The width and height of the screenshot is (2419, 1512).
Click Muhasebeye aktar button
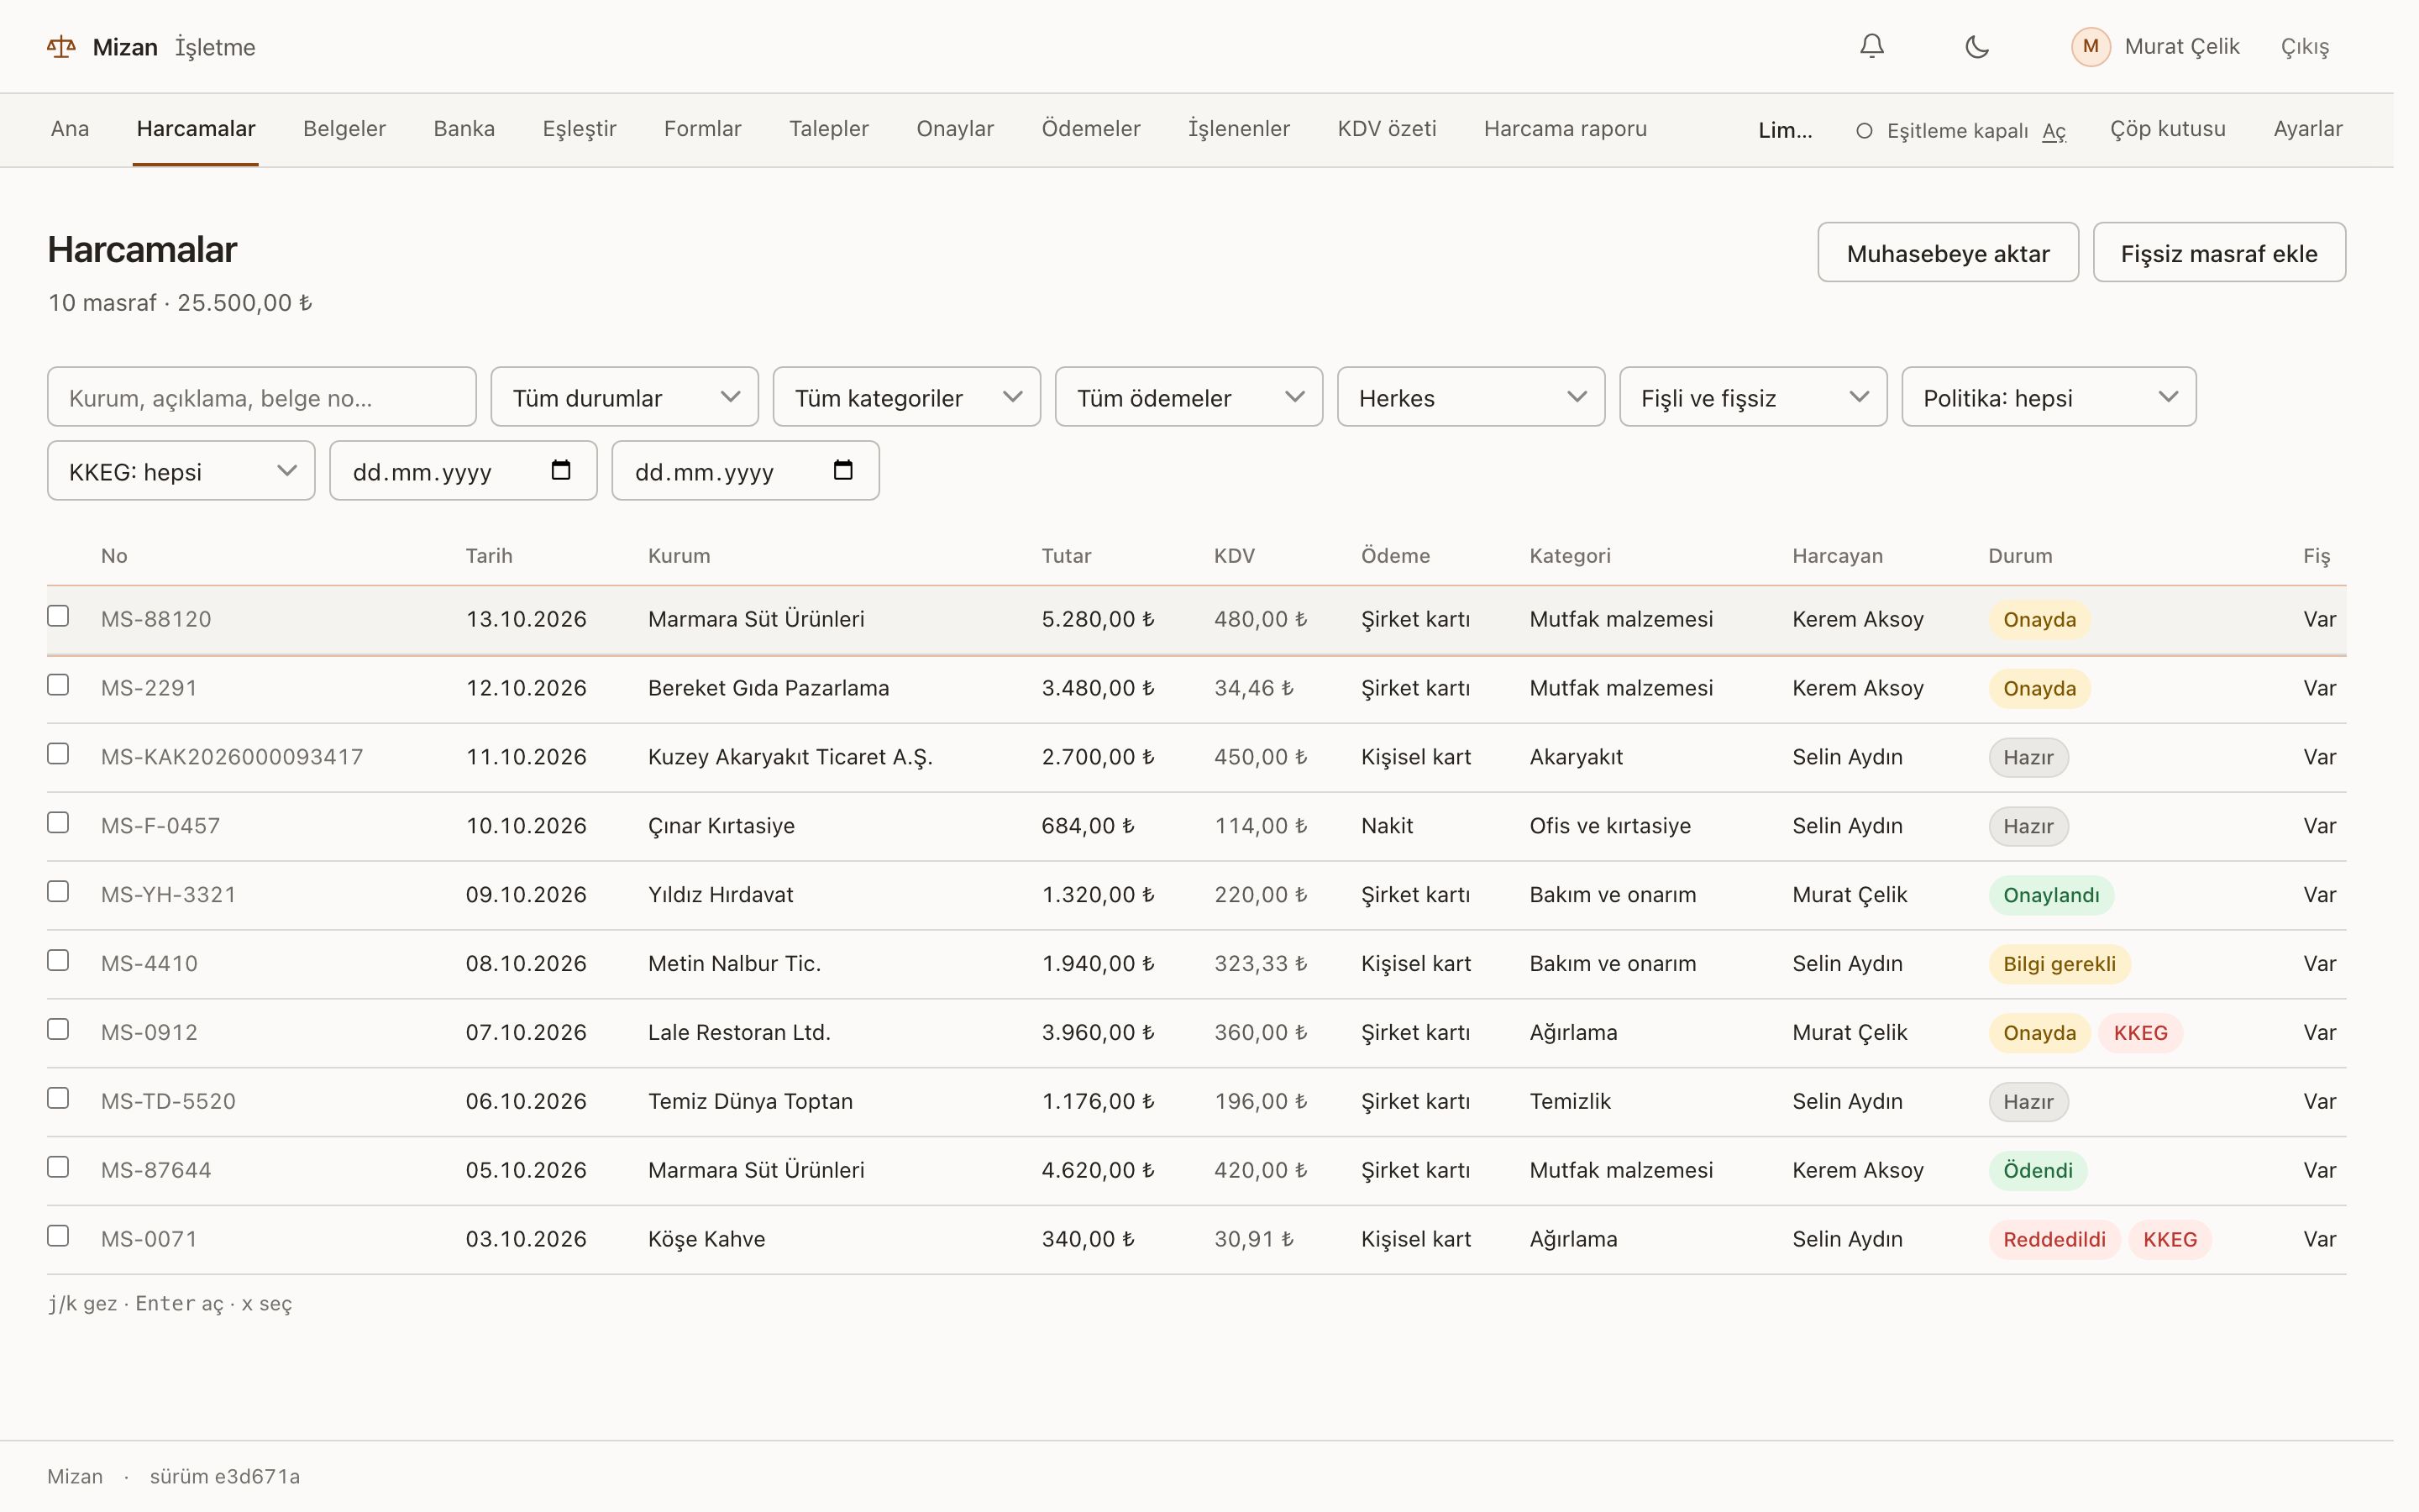1947,253
